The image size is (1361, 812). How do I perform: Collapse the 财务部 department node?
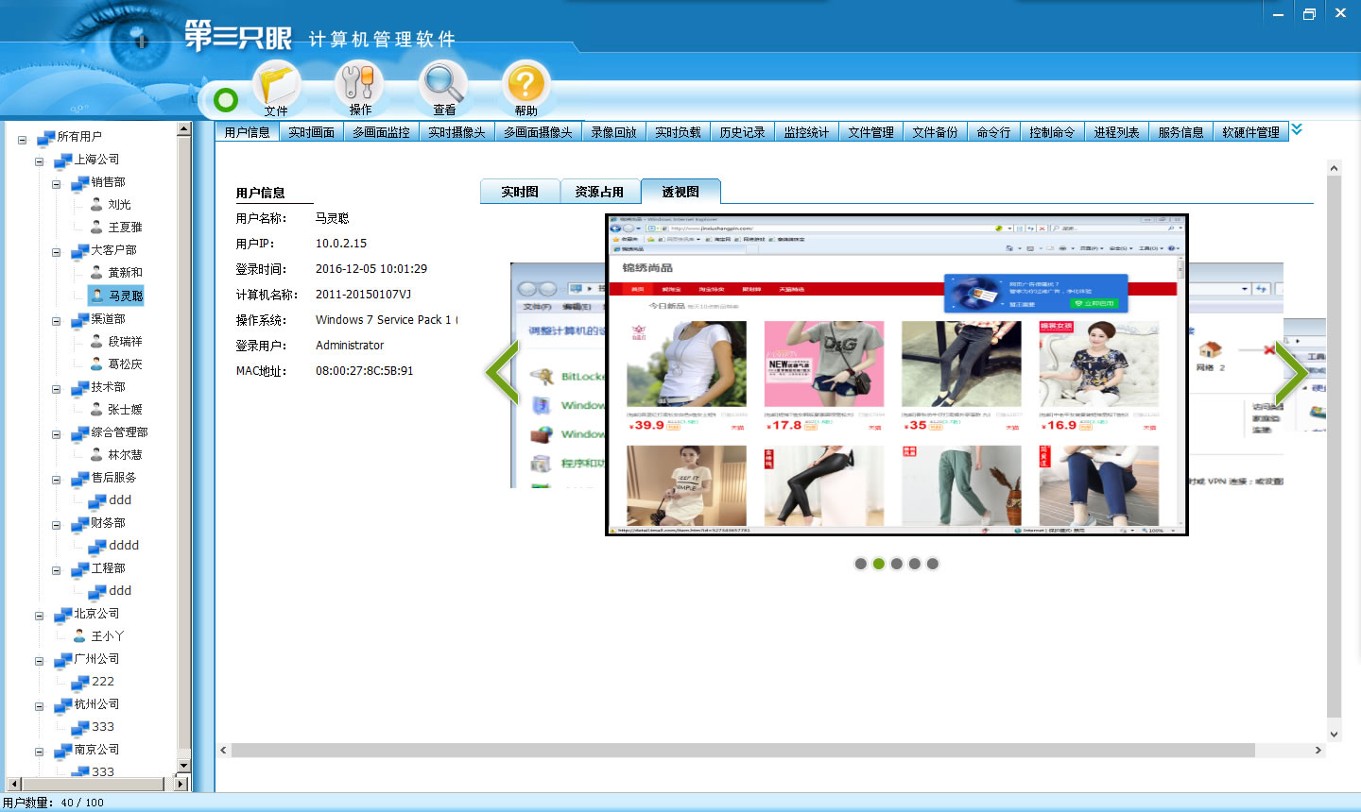point(56,525)
